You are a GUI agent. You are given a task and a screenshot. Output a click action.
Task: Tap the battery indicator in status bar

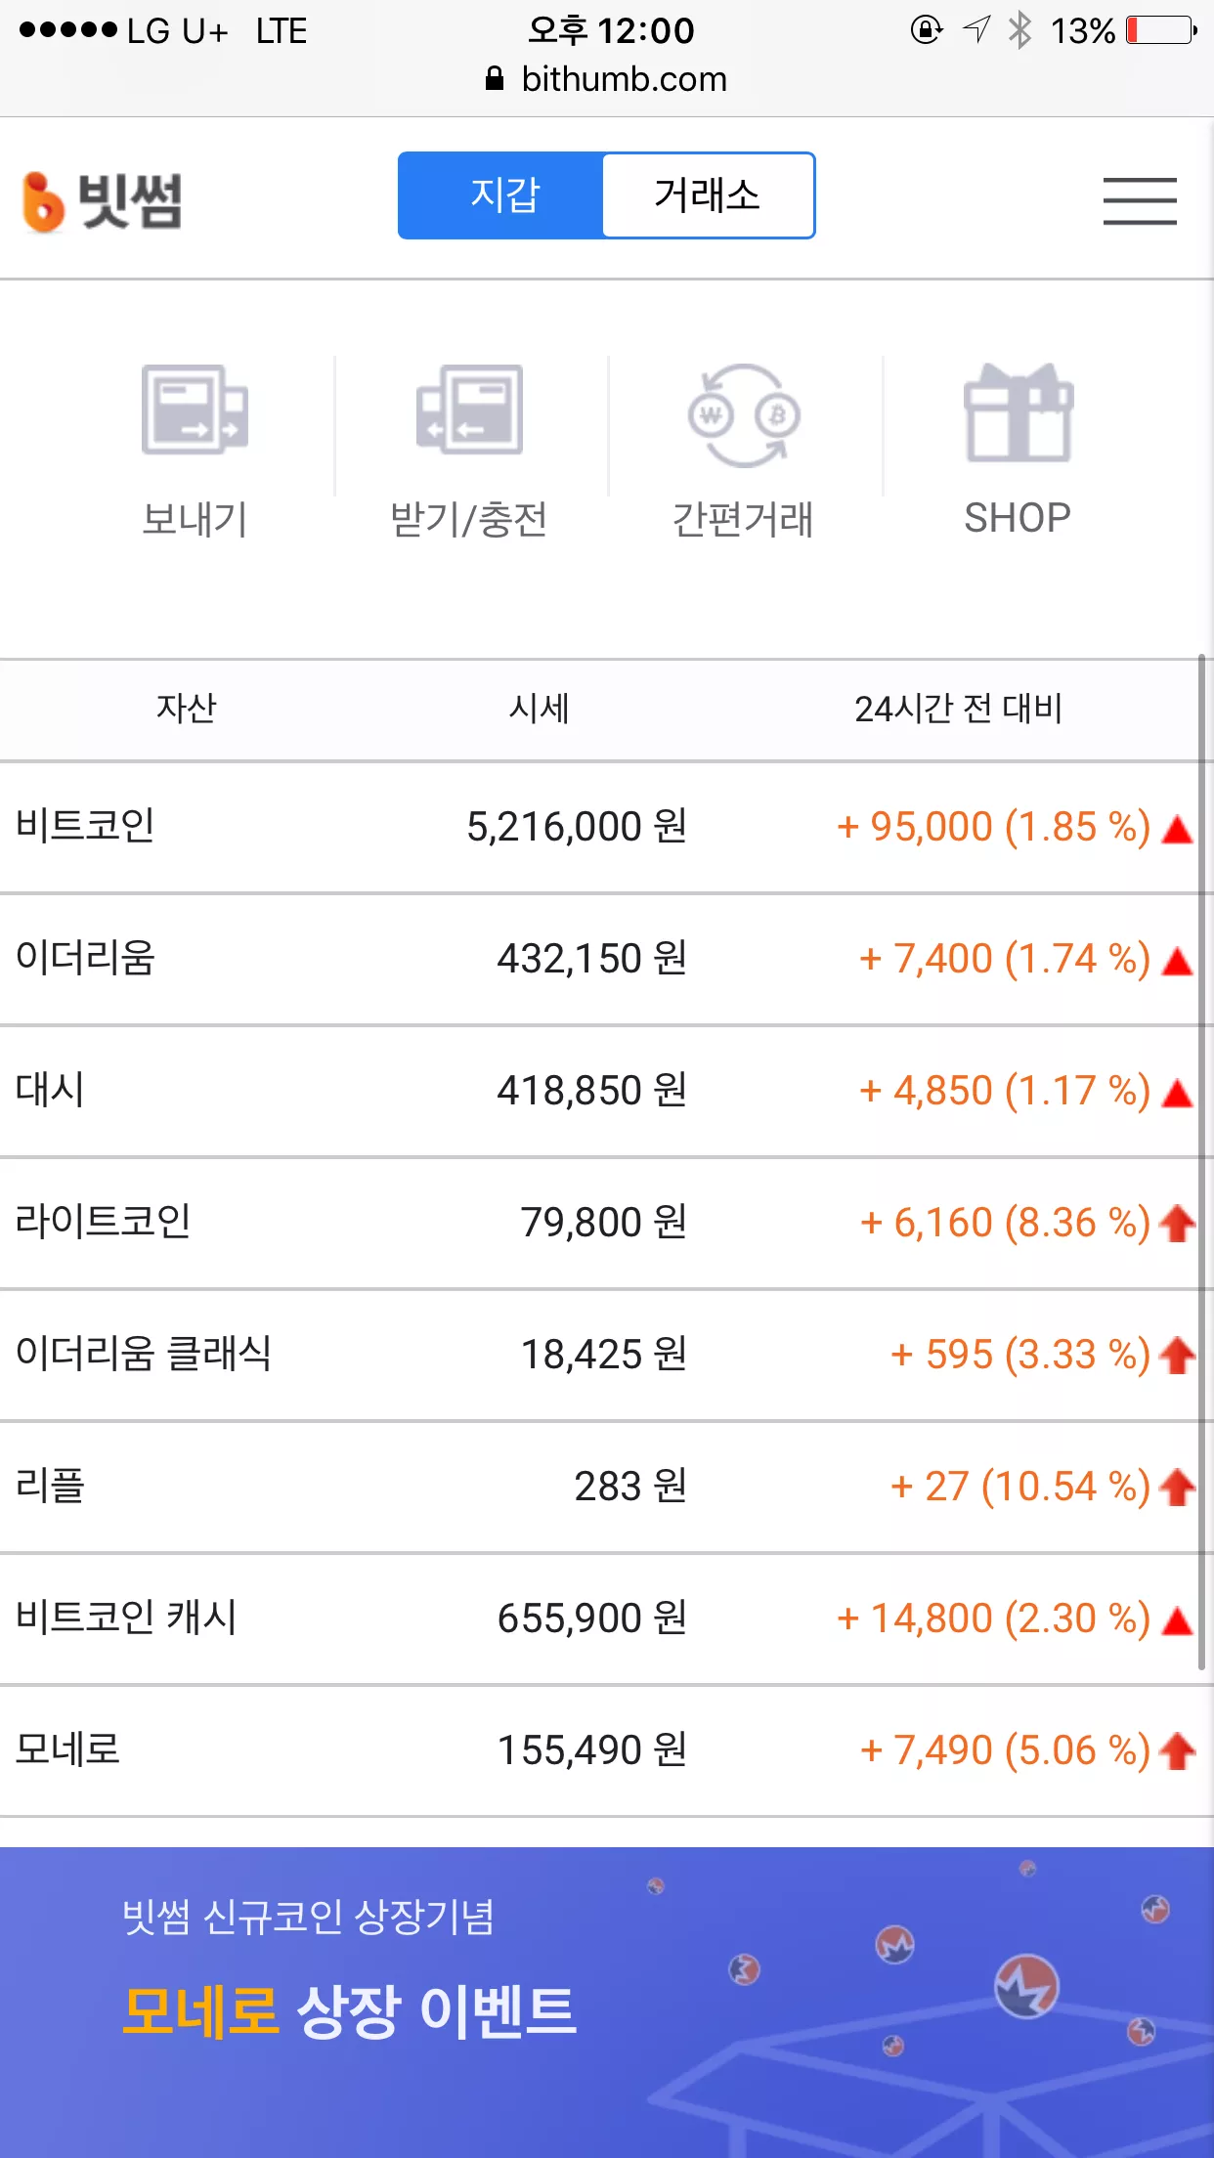click(1161, 30)
